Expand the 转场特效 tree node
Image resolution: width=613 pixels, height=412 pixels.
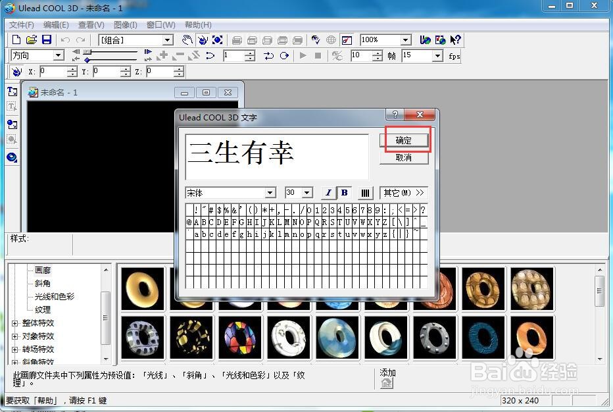tap(15, 349)
